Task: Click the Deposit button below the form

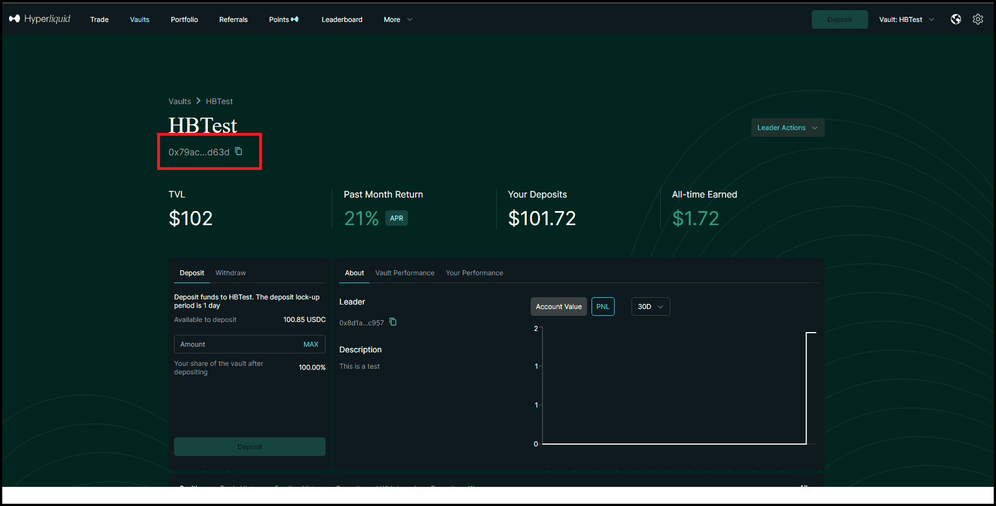Action: tap(250, 447)
